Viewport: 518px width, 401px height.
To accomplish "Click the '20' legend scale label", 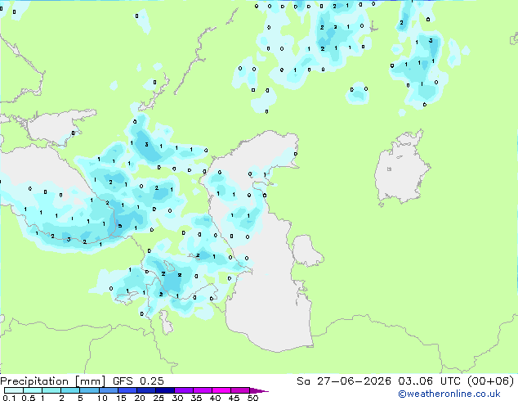I will [140, 398].
